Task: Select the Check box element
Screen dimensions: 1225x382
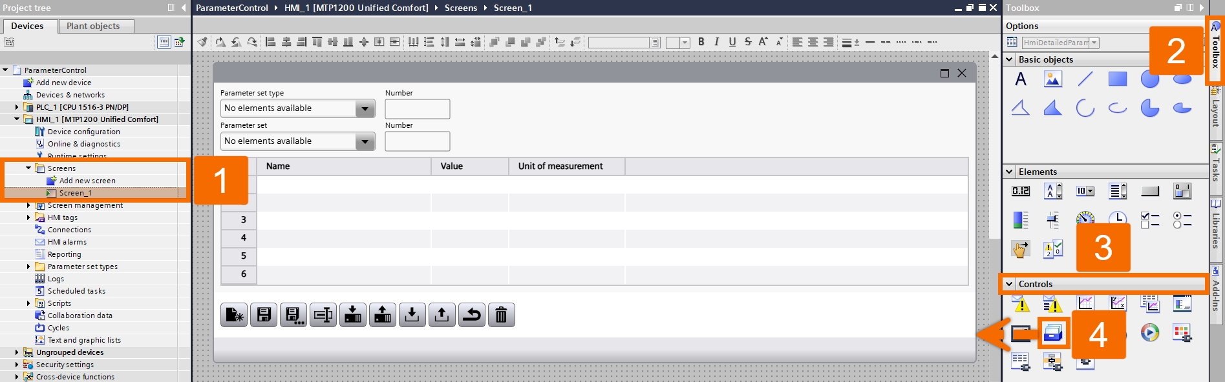Action: [1150, 220]
